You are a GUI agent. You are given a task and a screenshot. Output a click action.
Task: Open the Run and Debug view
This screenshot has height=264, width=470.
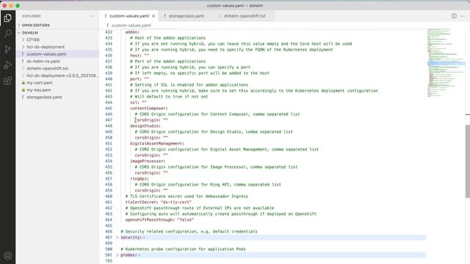[x=8, y=65]
